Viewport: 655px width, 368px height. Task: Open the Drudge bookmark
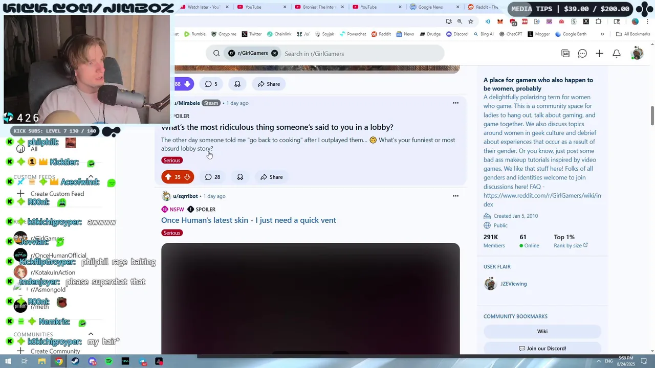430,34
